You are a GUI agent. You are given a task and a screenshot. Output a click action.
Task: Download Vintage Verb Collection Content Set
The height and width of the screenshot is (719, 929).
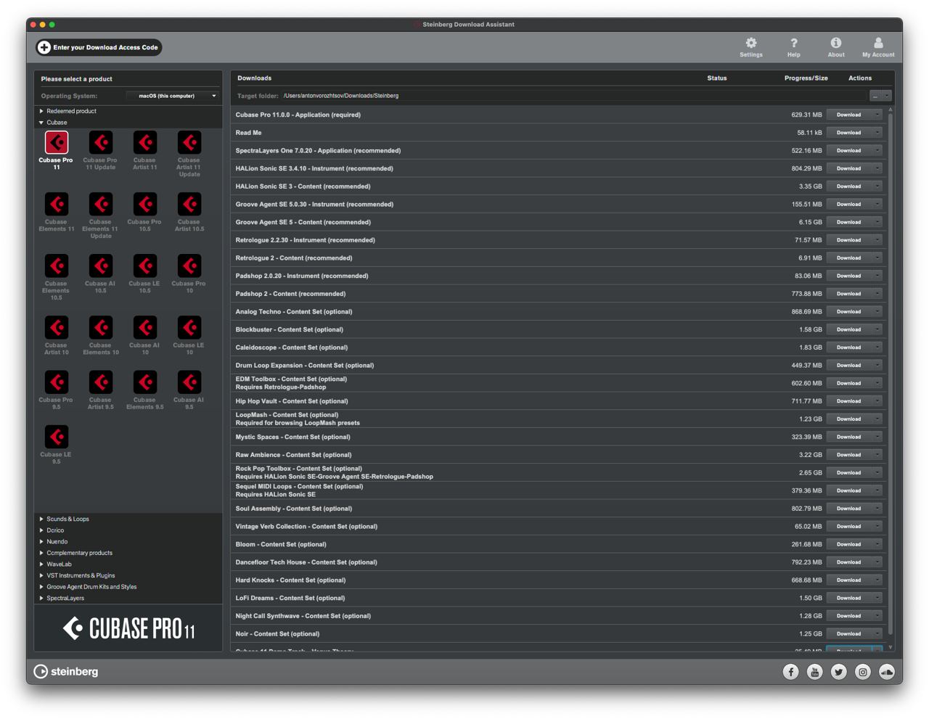pos(849,527)
